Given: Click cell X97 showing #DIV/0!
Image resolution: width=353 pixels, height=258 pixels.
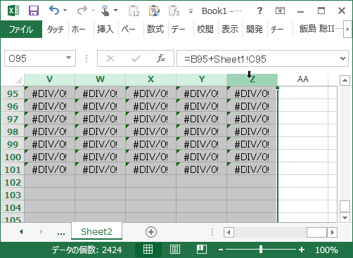Looking at the screenshot, I should click(150, 119).
